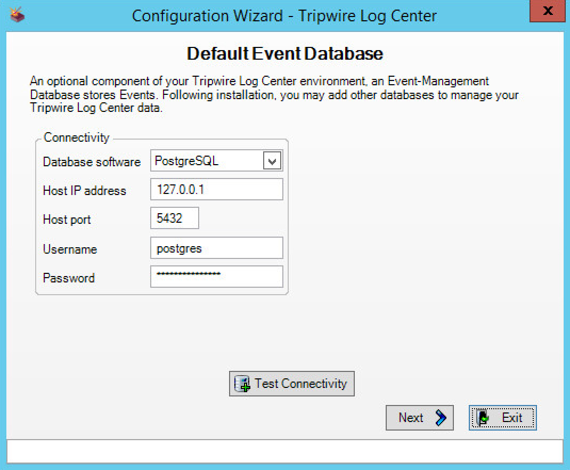
Task: Click the Connectivity group box title
Action: [x=76, y=137]
